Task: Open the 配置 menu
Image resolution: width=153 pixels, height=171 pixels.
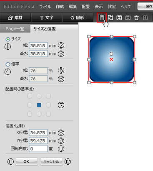Action: tap(85, 7)
